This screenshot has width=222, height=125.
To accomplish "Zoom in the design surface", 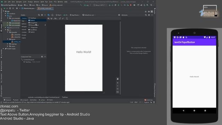I will tap(118, 83).
